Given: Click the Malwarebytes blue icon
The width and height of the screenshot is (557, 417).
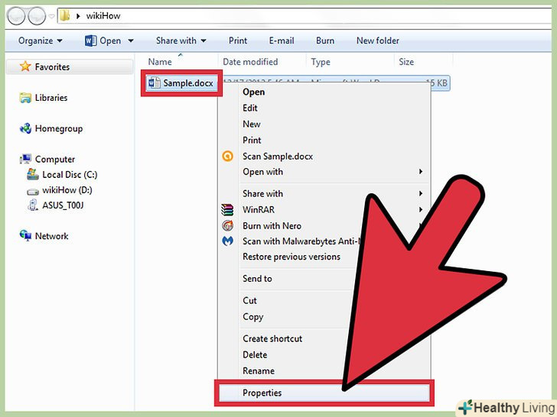Looking at the screenshot, I should coord(227,241).
